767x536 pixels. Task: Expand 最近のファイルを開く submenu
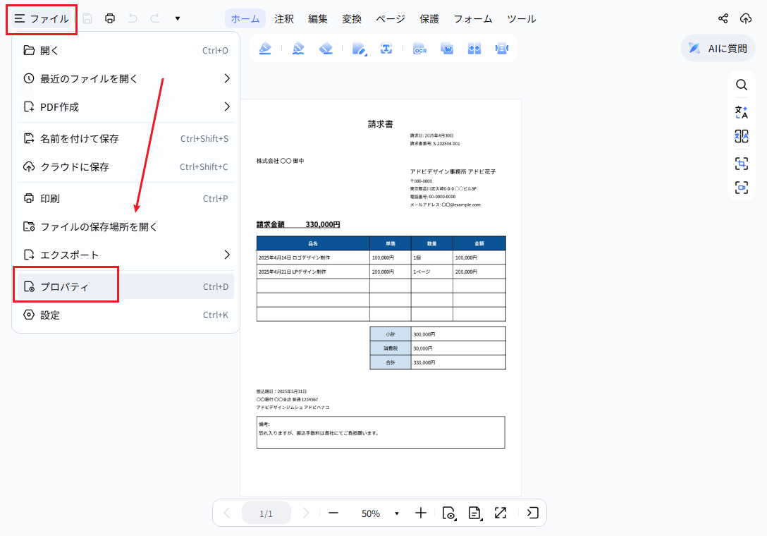[x=125, y=79]
